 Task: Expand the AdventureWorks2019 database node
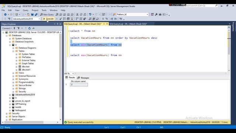point(10,95)
